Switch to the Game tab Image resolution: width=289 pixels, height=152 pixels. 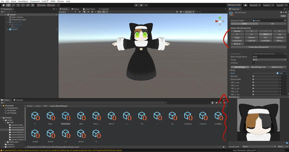click(x=75, y=9)
